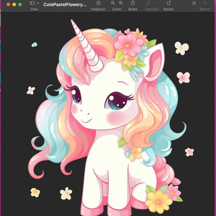Screen dimensions: 216x216
Task: Rotate the image with Rotate icon
Action: [x=169, y=3]
